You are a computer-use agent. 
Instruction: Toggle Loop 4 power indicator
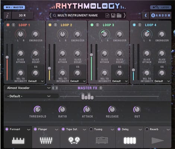(x=134, y=25)
